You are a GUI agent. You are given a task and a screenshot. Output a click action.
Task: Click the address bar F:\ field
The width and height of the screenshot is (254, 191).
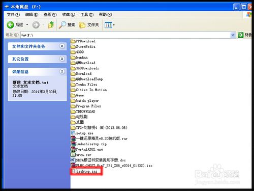[x=125, y=35]
